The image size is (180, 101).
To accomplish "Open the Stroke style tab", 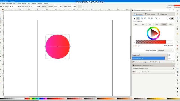I will (x=162, y=14).
